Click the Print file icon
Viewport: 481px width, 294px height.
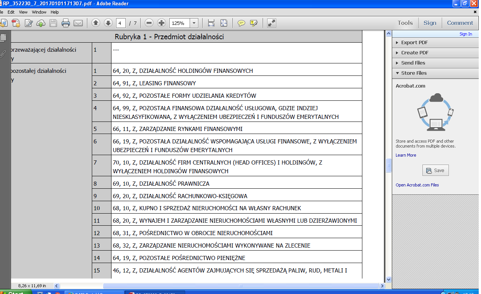pos(66,23)
